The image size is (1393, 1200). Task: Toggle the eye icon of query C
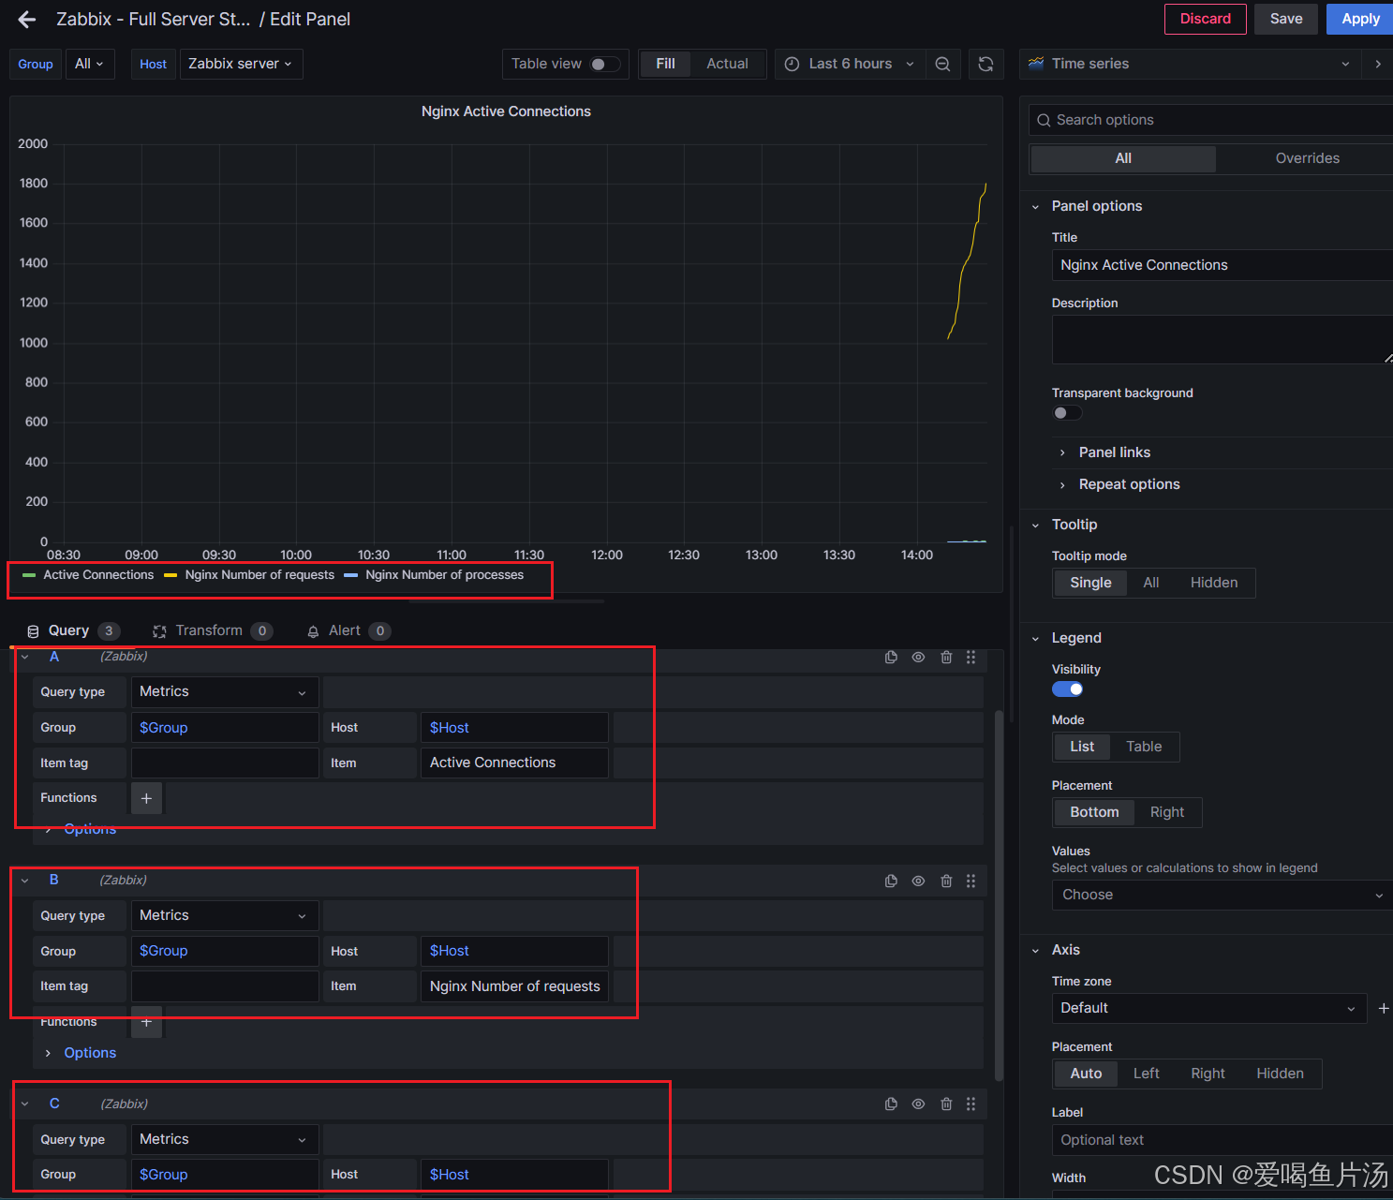pos(918,1104)
